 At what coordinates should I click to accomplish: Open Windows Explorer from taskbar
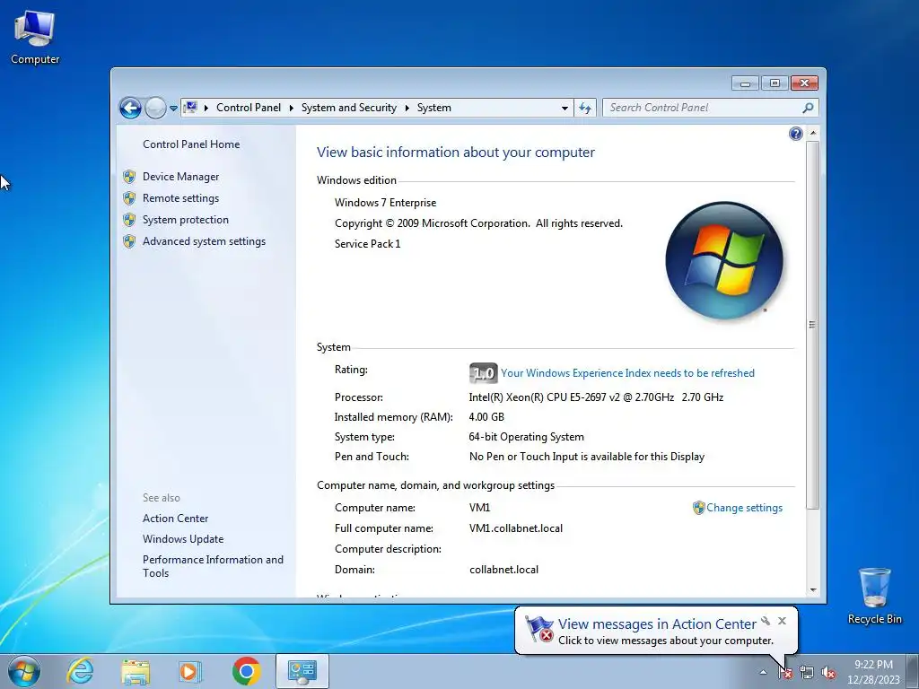tap(136, 671)
